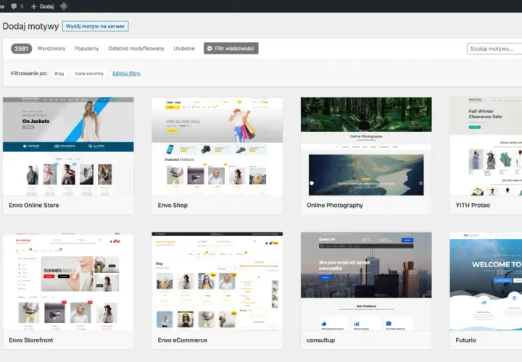522x362 pixels.
Task: Show the Ulubione themes tab
Action: click(x=184, y=49)
